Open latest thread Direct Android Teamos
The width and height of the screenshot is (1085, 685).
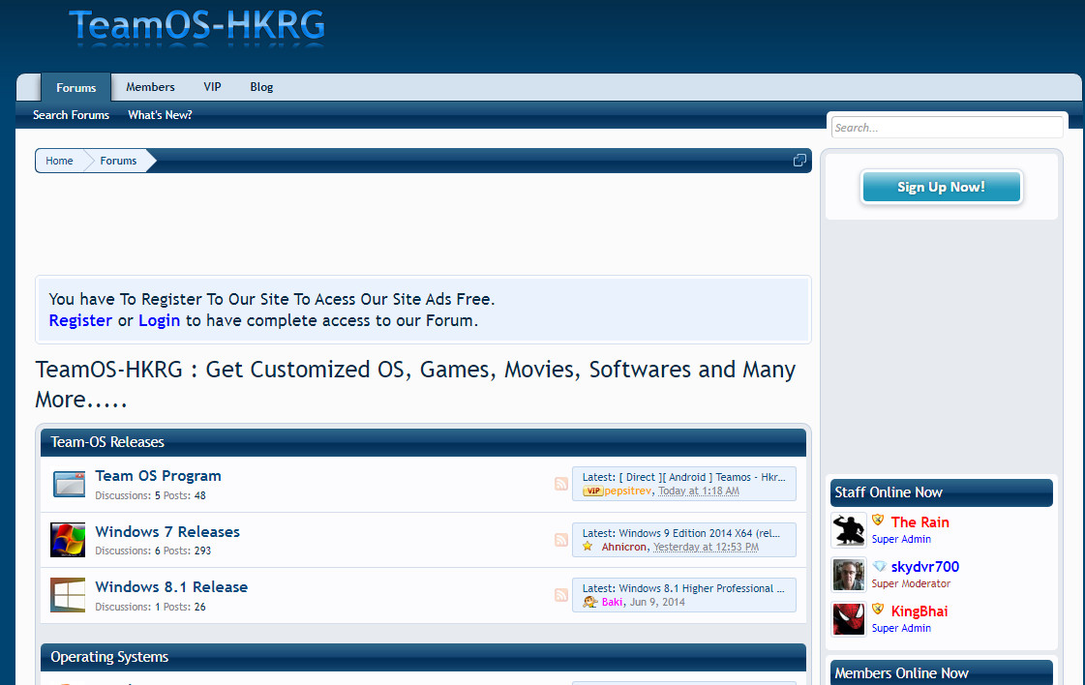703,477
